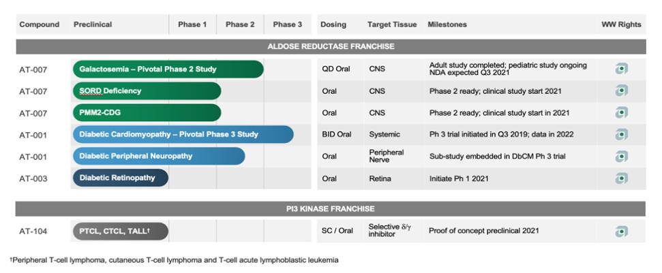The image size is (662, 273).
Task: Click the Milestones column header
Action: pyautogui.click(x=447, y=25)
